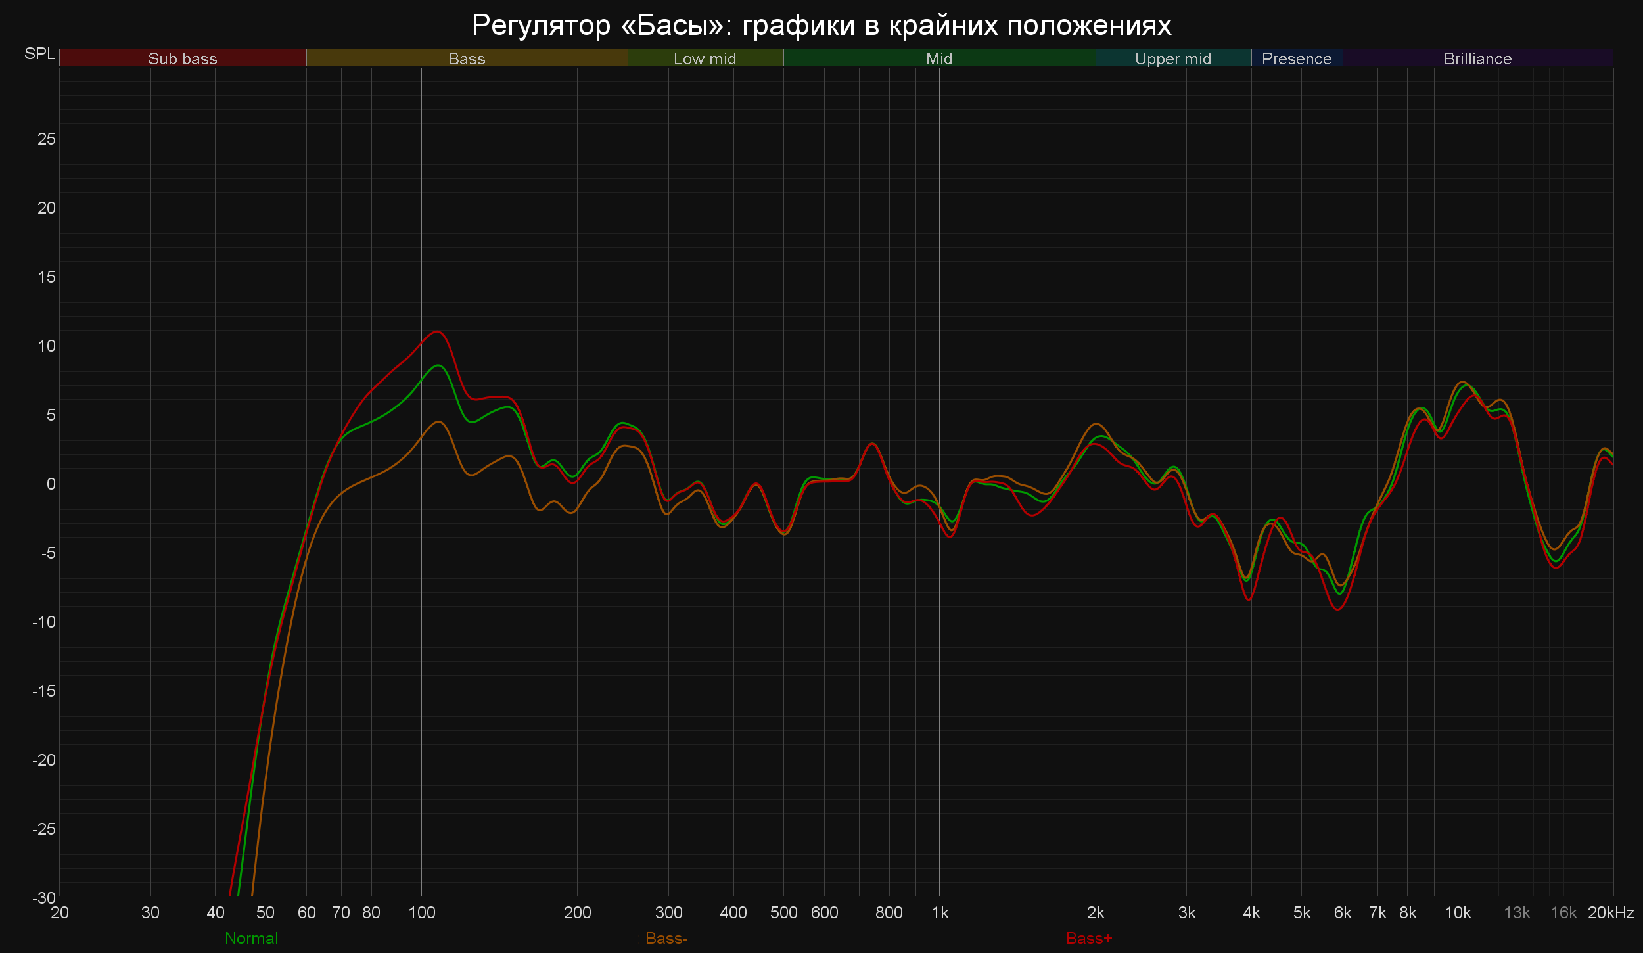Select the Low mid band header
This screenshot has width=1643, height=953.
(x=705, y=58)
